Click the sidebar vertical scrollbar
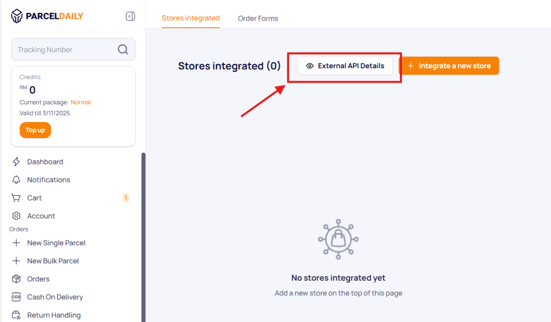Image resolution: width=551 pixels, height=322 pixels. coord(143,237)
